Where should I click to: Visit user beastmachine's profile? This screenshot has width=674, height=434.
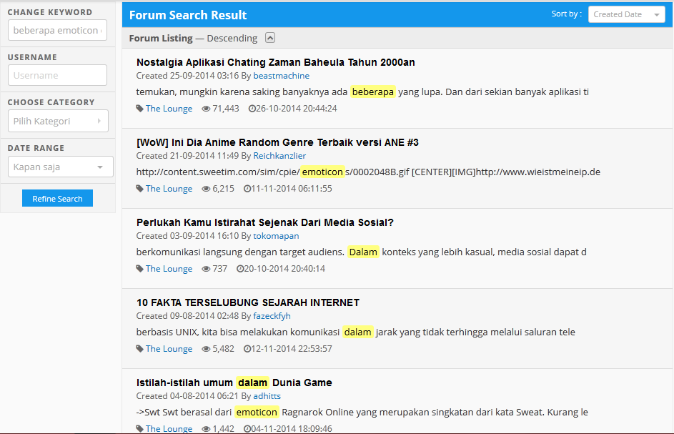(281, 76)
